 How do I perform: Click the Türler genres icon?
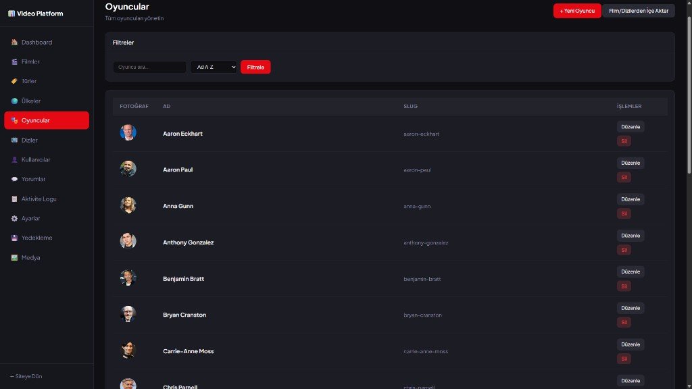coord(14,81)
